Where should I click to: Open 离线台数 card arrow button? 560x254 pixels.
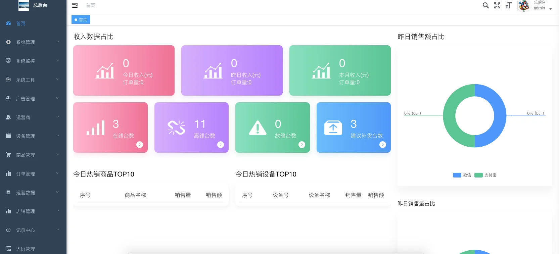(221, 145)
